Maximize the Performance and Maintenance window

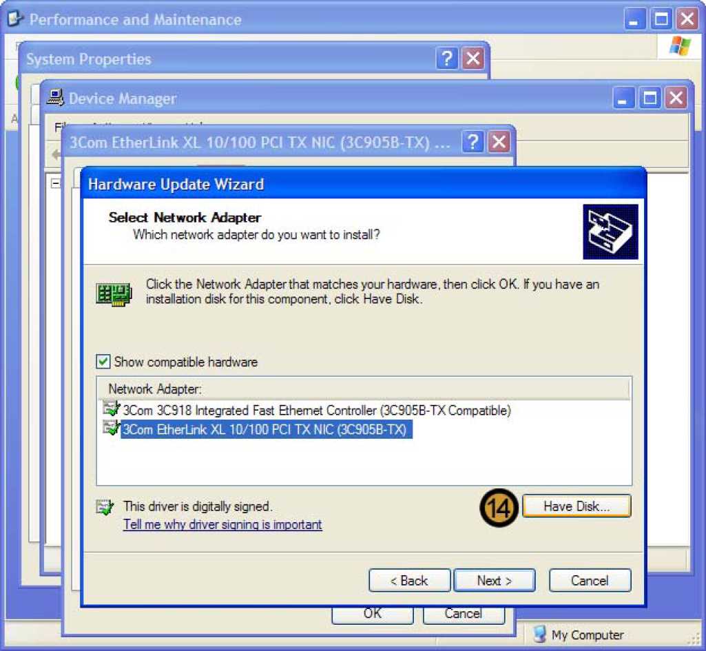[x=661, y=19]
